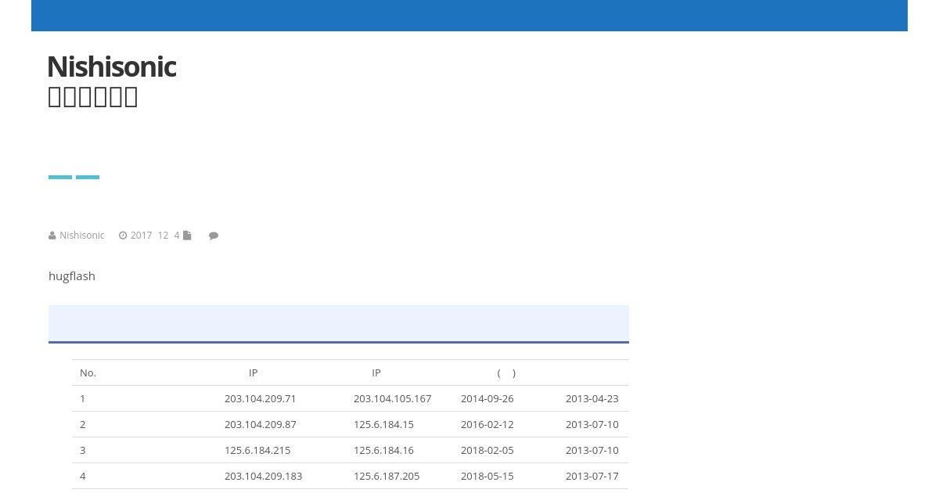Click the file category icon

tap(187, 236)
